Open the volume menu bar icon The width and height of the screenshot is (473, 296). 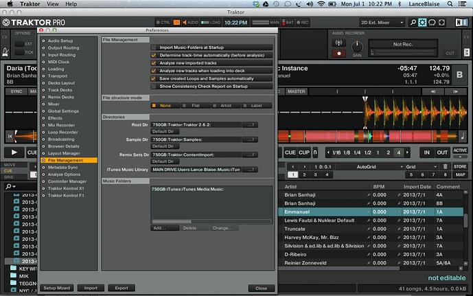(310, 4)
